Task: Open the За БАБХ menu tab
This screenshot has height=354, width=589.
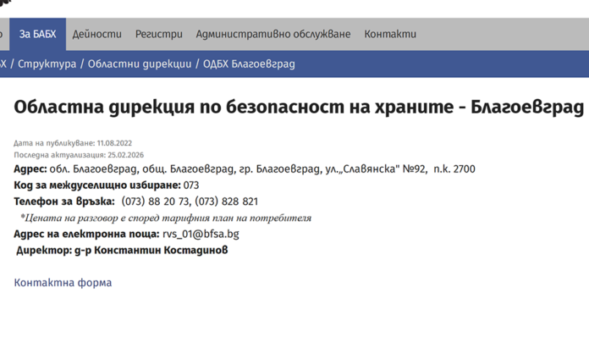Action: (x=37, y=34)
